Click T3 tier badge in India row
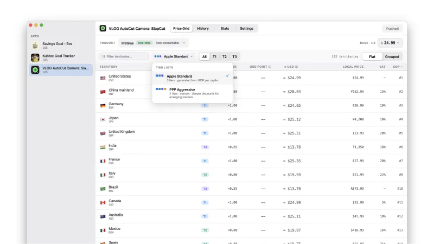 coord(205,147)
